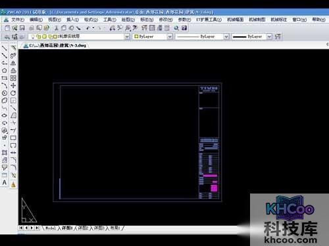Open the 帮助 (Help) menu
Screen dimensions: 329x246
tap(319, 20)
